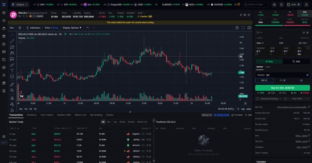Select the ruler measure tool
Image resolution: width=312 pixels, height=163 pixels.
[12, 84]
